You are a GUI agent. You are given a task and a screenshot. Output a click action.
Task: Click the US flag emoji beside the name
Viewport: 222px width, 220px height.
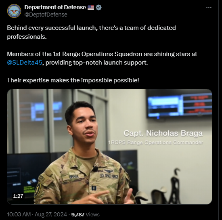click(x=91, y=8)
